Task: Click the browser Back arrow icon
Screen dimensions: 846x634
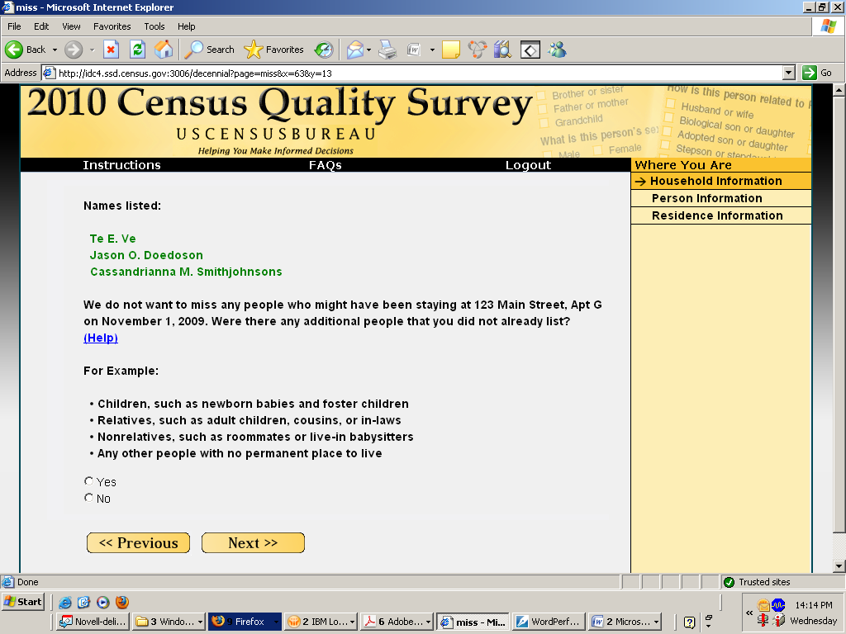Action: (15, 50)
